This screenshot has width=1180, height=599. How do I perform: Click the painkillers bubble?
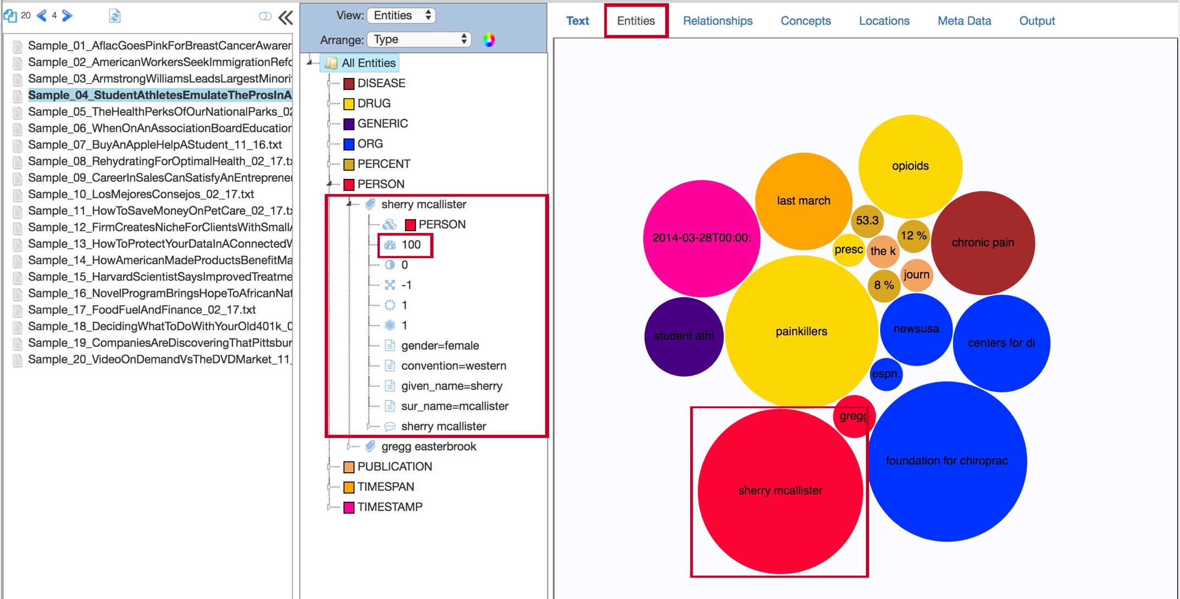coord(801,331)
